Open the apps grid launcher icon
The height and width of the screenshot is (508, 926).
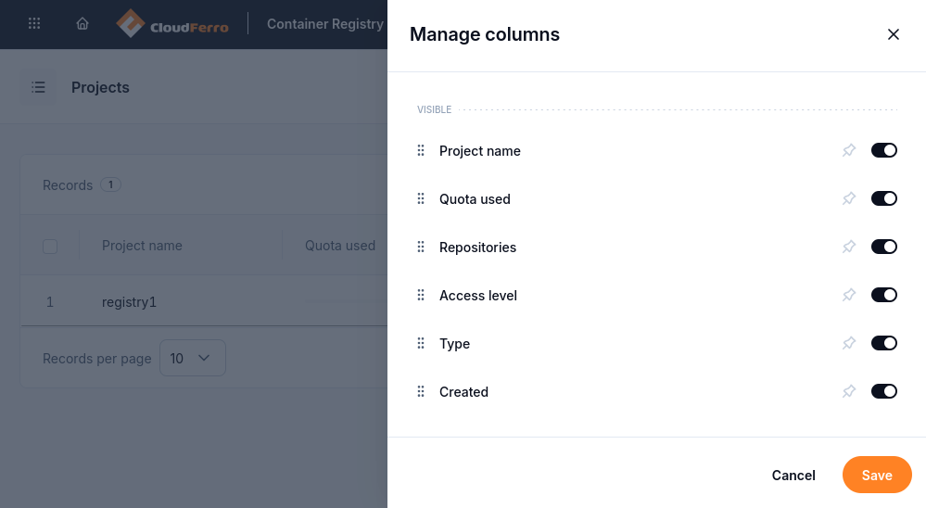[34, 23]
